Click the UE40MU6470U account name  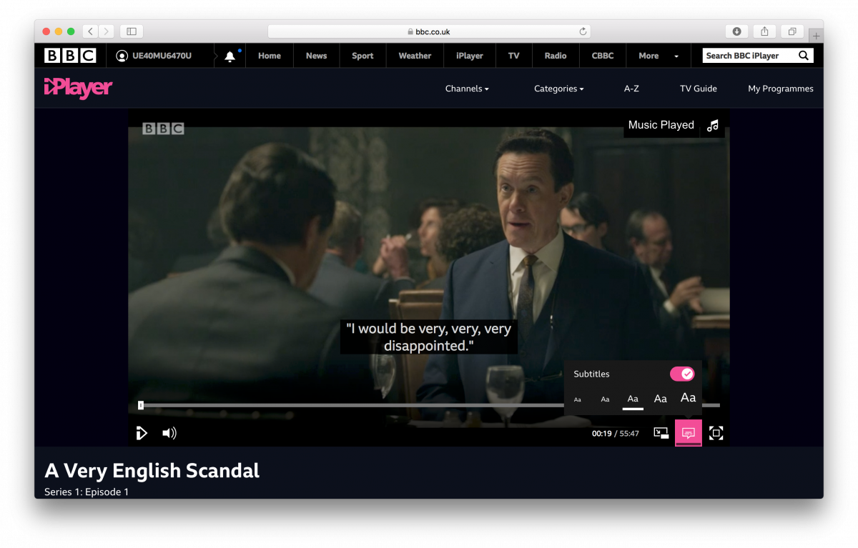coord(162,56)
